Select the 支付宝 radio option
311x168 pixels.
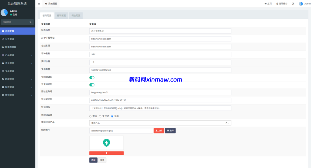[100, 116]
